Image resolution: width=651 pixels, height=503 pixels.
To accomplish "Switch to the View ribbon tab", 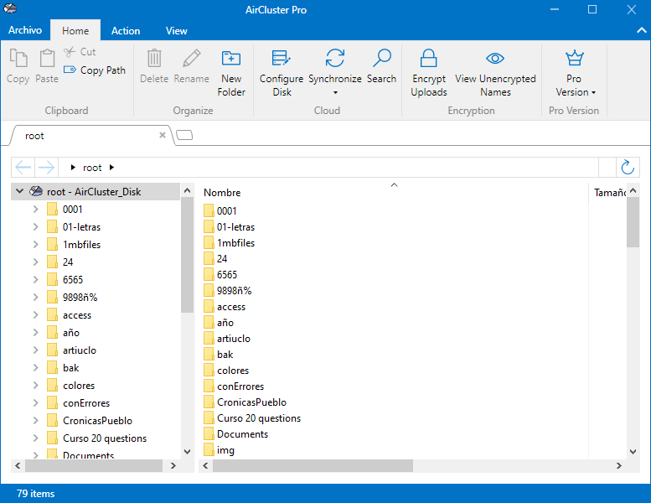I will click(x=176, y=31).
